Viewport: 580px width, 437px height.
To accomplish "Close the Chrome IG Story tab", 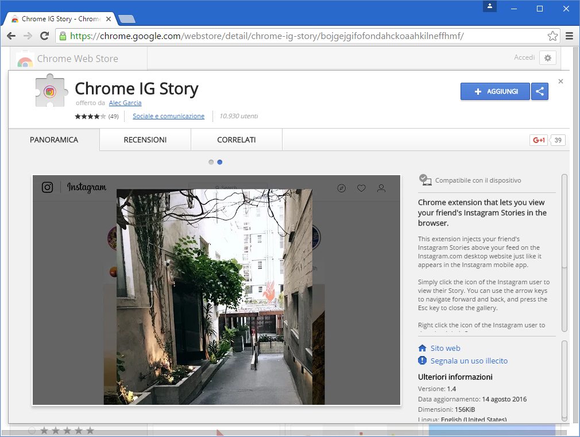I will click(109, 19).
